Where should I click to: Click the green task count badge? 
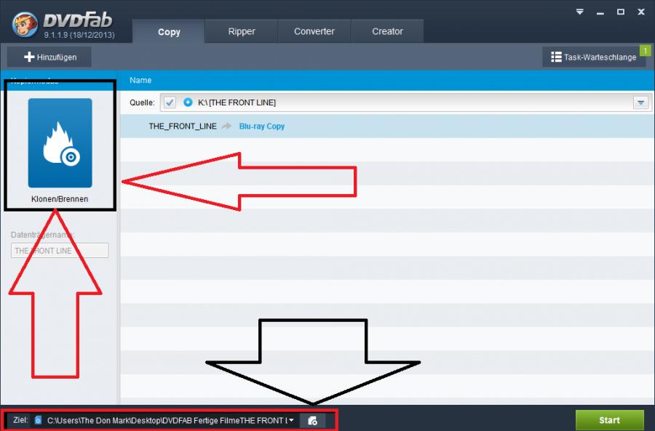tap(646, 50)
